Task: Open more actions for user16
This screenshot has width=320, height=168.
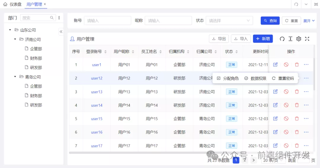Action: point(306,132)
